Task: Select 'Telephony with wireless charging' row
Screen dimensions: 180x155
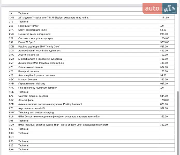Action: tap(36, 113)
